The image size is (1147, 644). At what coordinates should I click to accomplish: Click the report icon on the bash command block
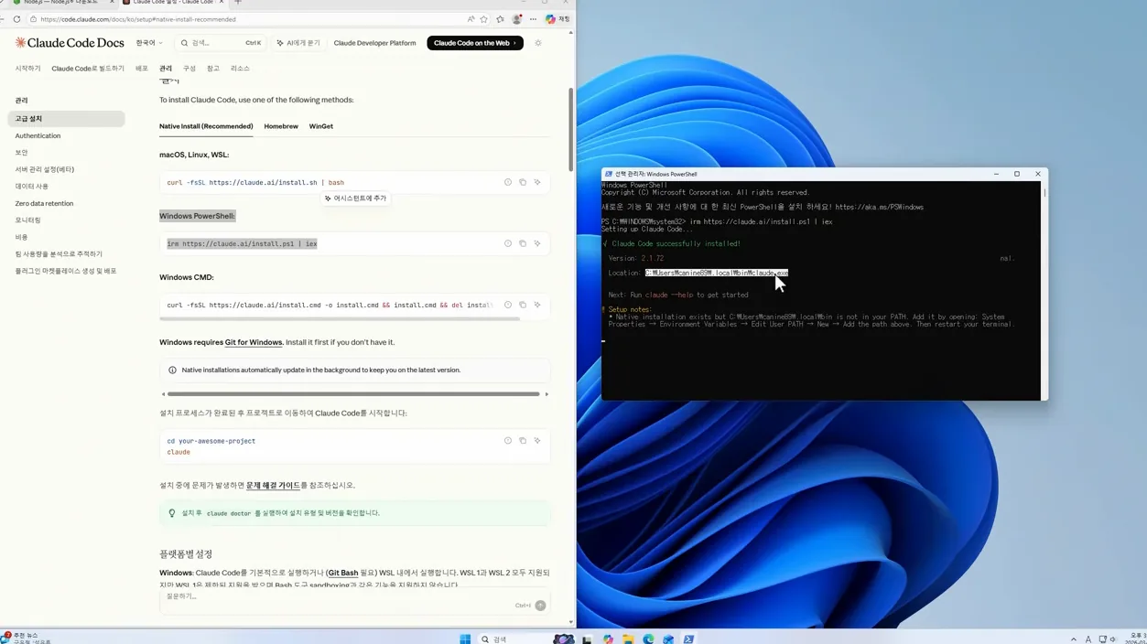point(508,182)
